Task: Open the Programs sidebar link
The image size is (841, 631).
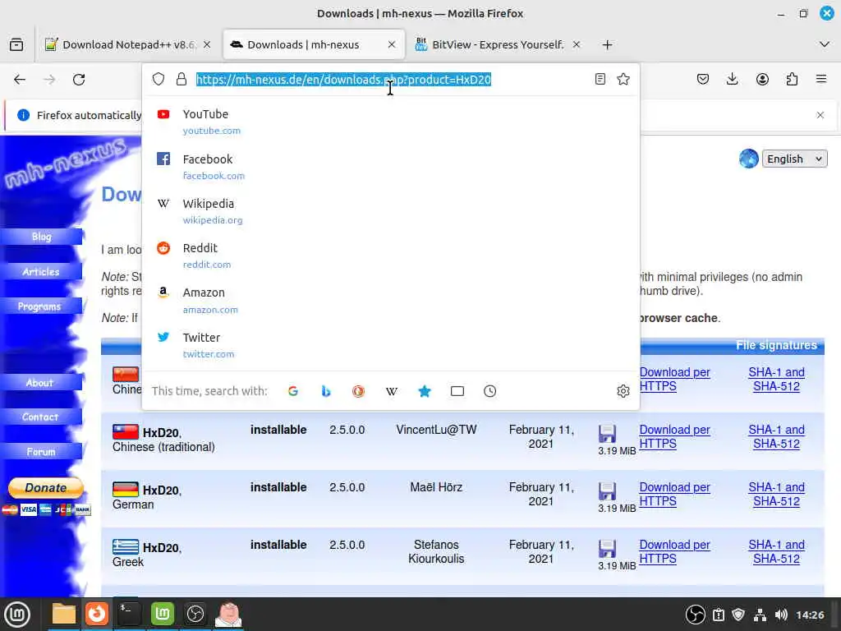Action: coord(41,306)
